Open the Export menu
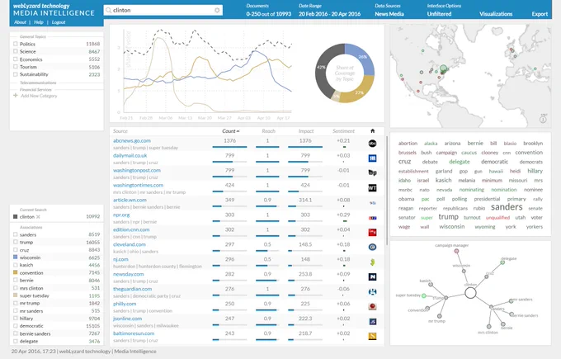Image resolution: width=561 pixels, height=359 pixels. tap(540, 14)
